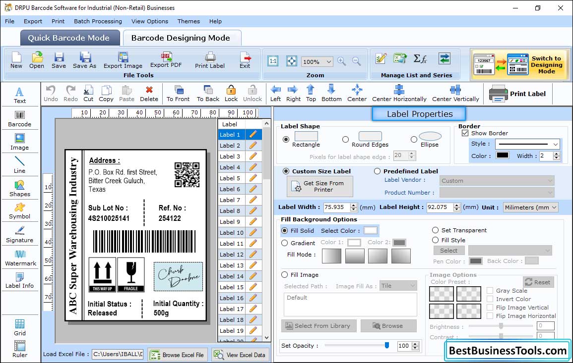Open the Batch Processing menu
This screenshot has width=573, height=363.
98,21
